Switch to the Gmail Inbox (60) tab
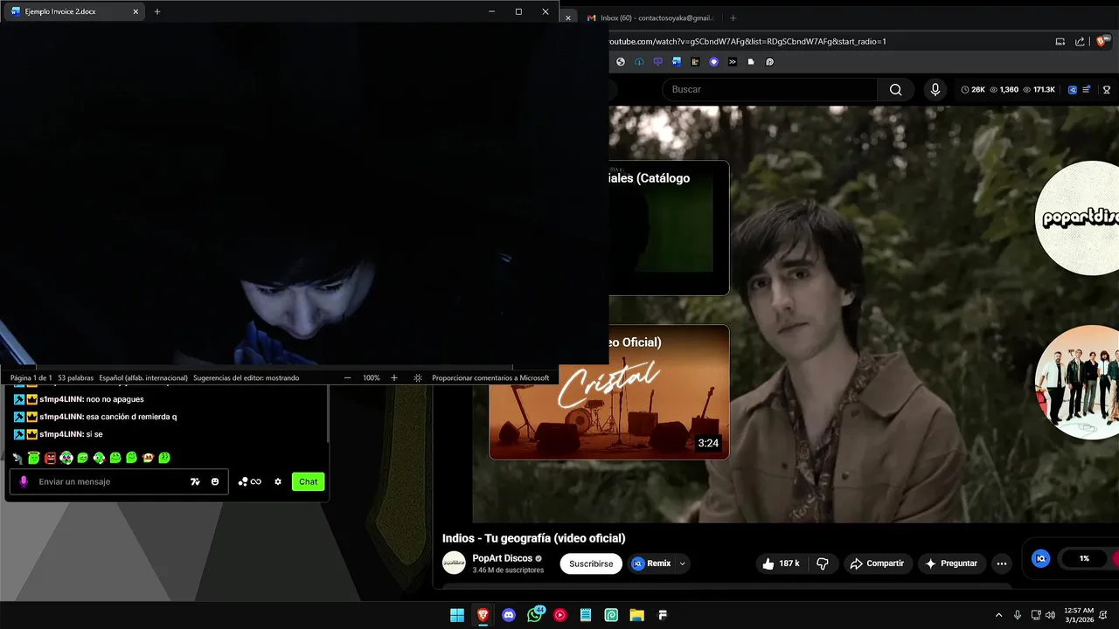Image resolution: width=1119 pixels, height=629 pixels. (650, 17)
